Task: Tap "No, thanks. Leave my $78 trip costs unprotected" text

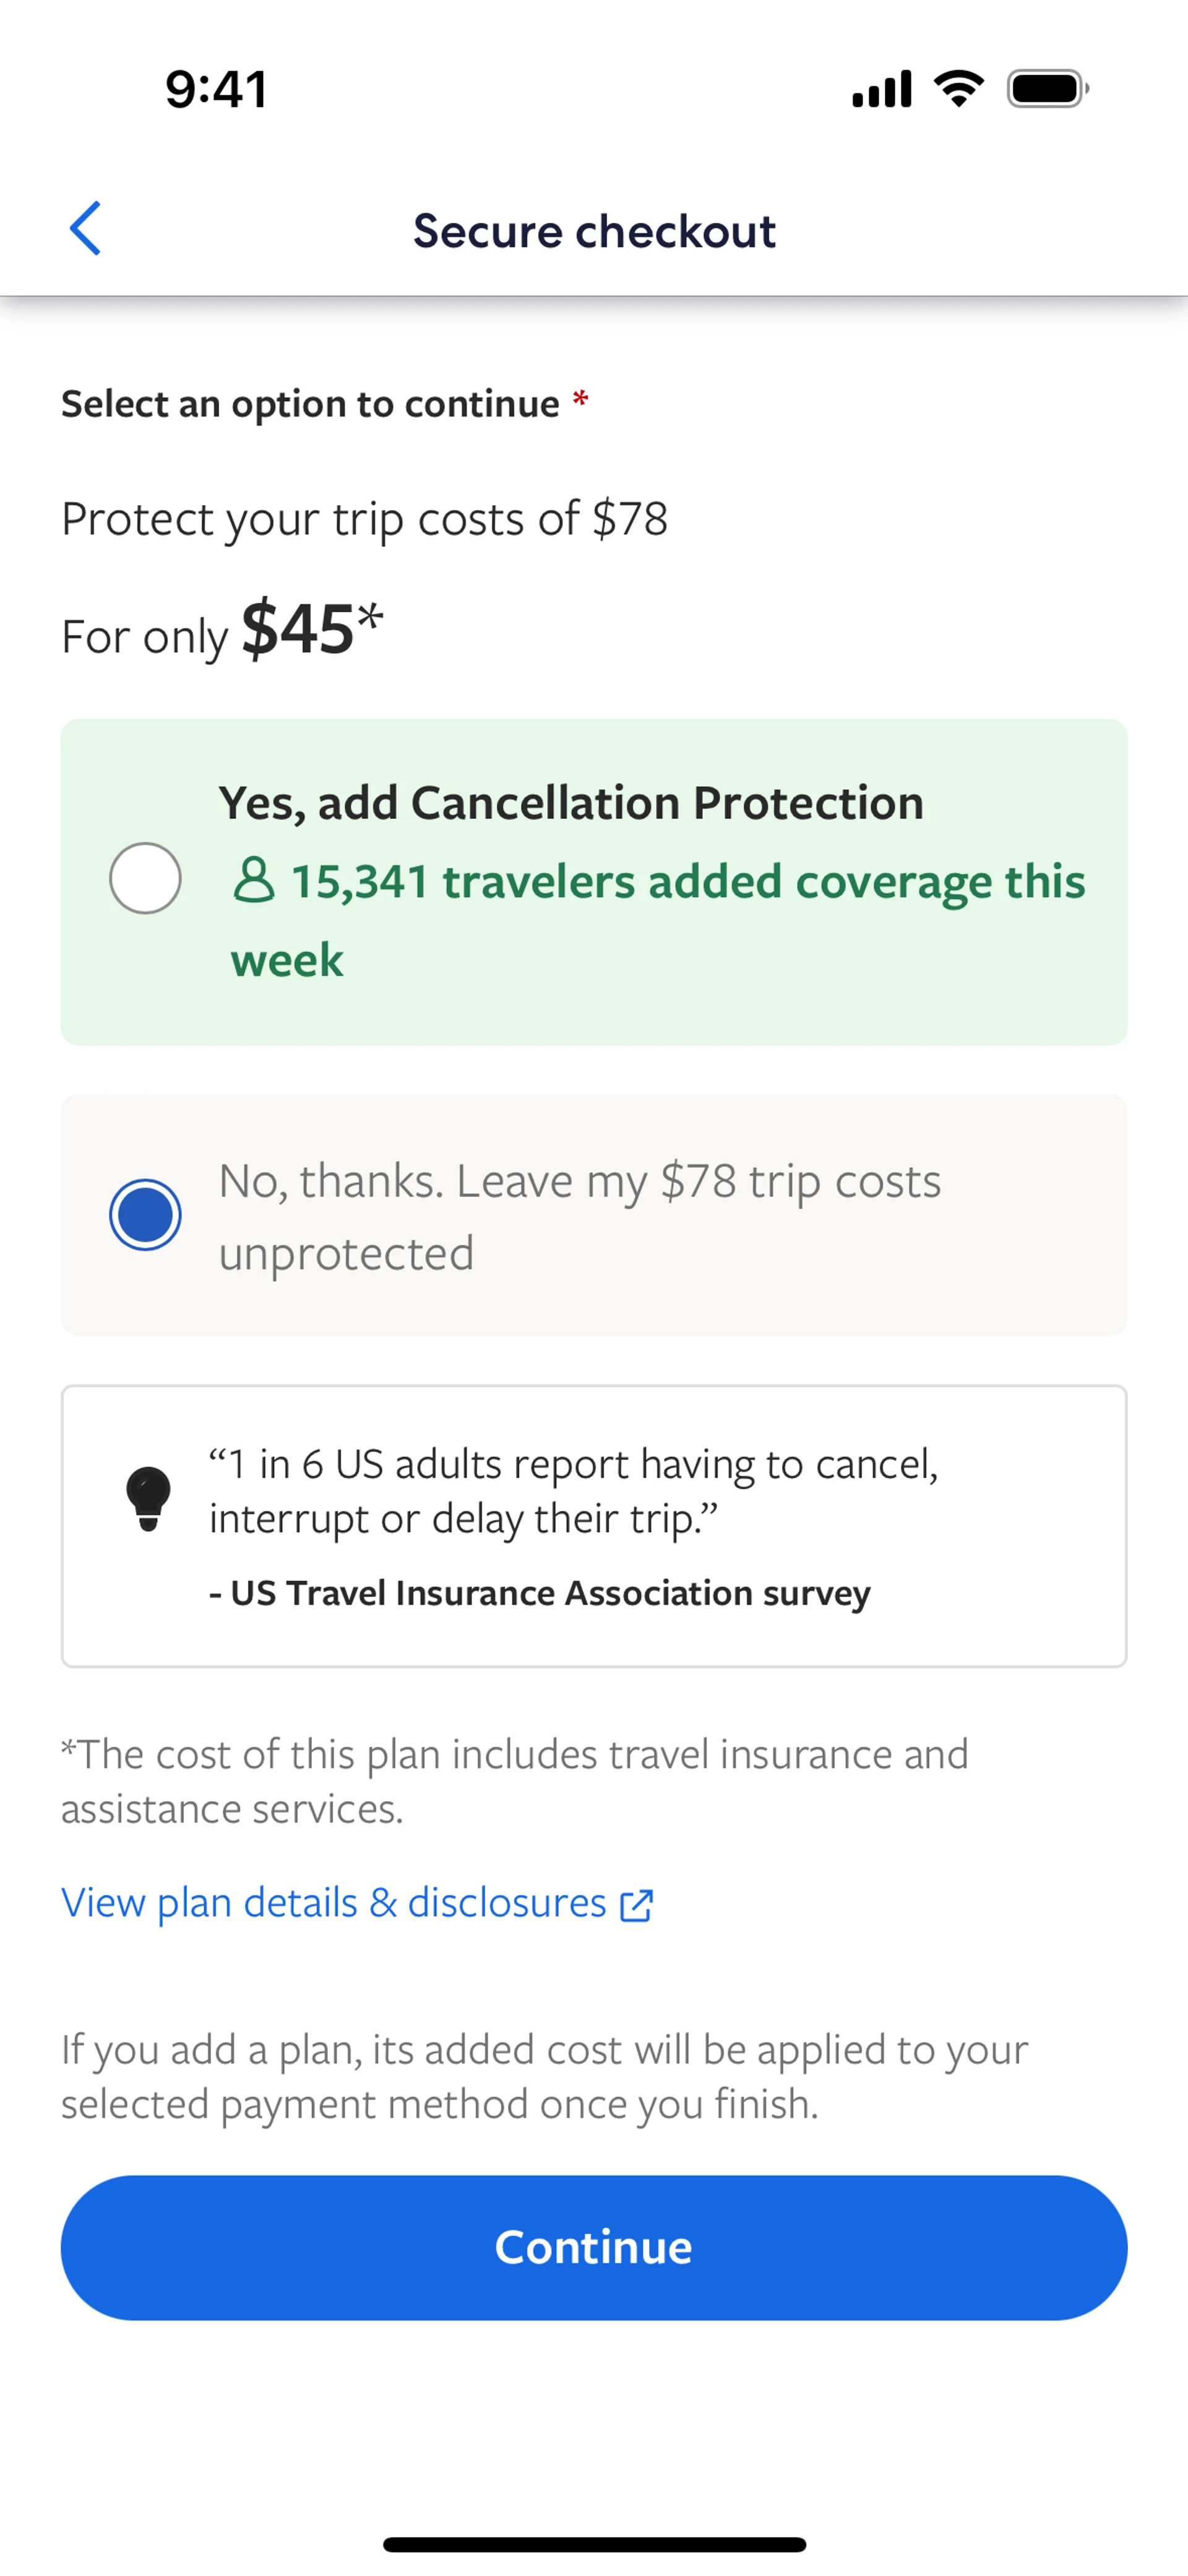Action: coord(580,1216)
